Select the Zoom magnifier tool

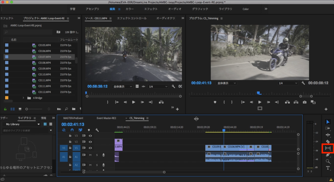tap(328, 161)
